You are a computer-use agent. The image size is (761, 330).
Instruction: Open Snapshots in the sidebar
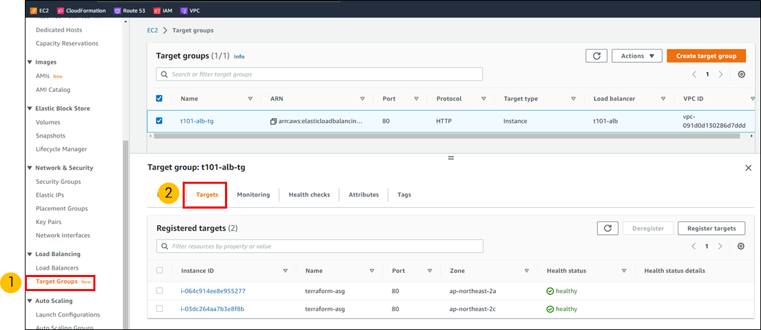50,135
